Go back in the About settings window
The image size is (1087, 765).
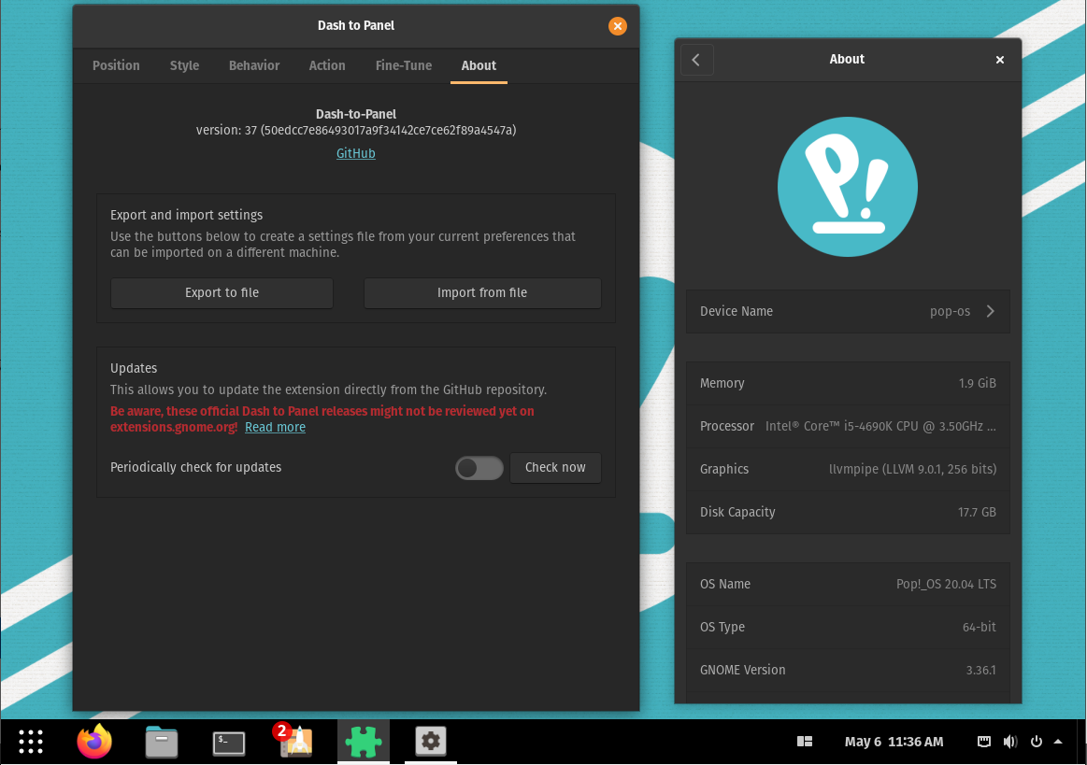coord(696,60)
